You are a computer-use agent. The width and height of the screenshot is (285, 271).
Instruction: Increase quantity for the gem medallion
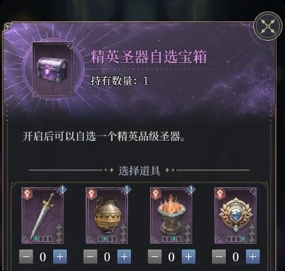[x=253, y=256]
